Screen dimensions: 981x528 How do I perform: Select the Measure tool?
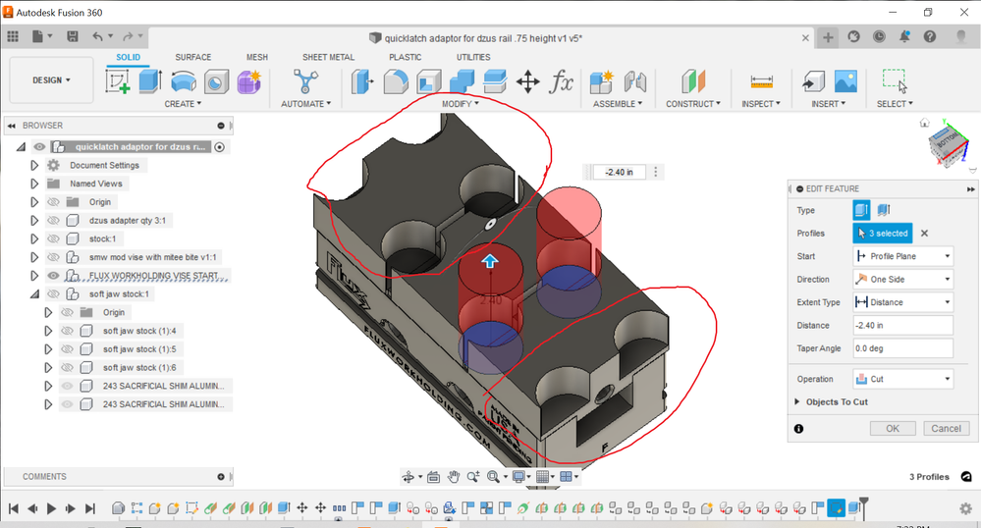coord(761,82)
